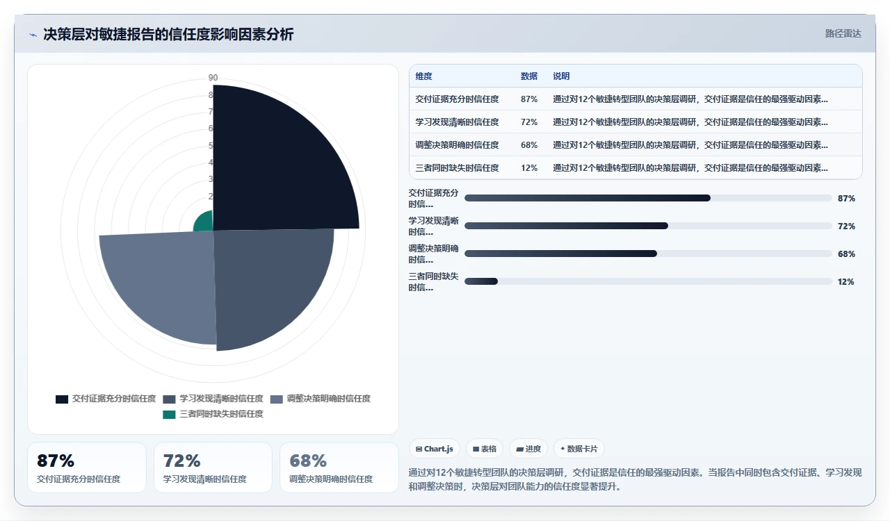890x521 pixels.
Task: Click the 路径雷达 label in header
Action: pos(843,33)
